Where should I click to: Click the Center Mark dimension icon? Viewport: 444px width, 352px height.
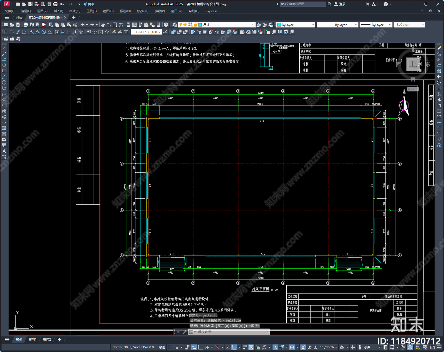(x=95, y=32)
